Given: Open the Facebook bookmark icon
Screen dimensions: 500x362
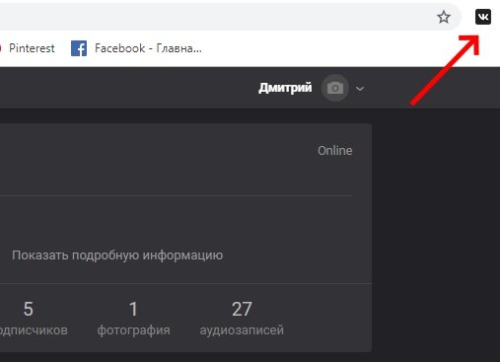Looking at the screenshot, I should point(79,48).
